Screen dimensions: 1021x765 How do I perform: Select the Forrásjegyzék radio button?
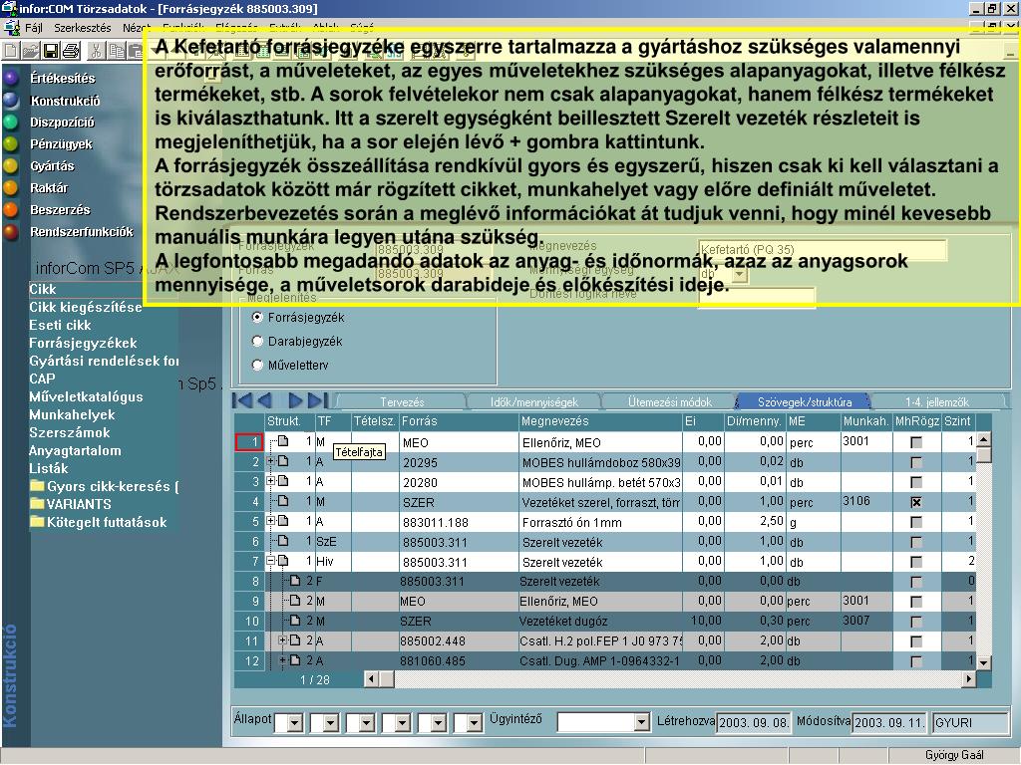[x=257, y=318]
